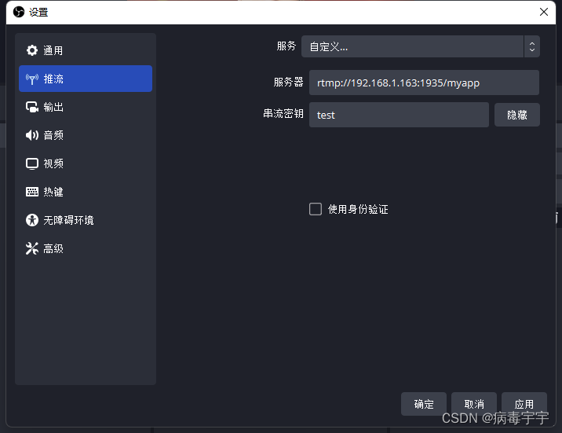Click the 取消 button
This screenshot has height=433, width=562.
(474, 404)
